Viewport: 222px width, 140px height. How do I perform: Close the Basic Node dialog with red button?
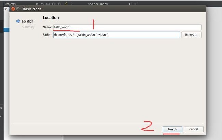(x=13, y=9)
